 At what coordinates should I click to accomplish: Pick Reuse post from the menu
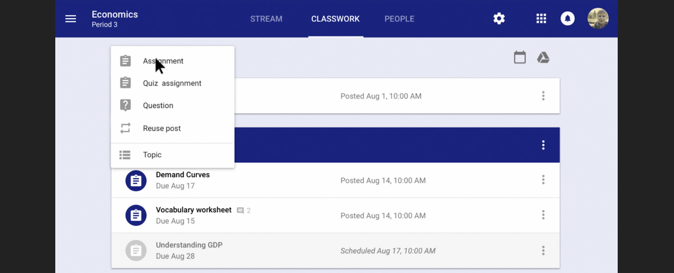pyautogui.click(x=162, y=128)
